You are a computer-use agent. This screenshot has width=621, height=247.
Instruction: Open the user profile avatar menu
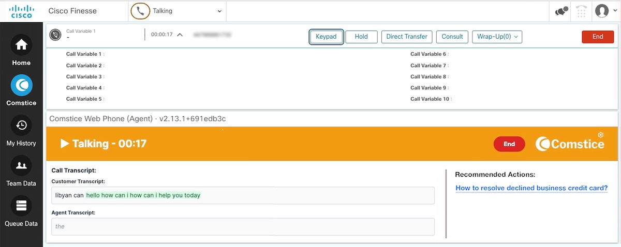(605, 11)
